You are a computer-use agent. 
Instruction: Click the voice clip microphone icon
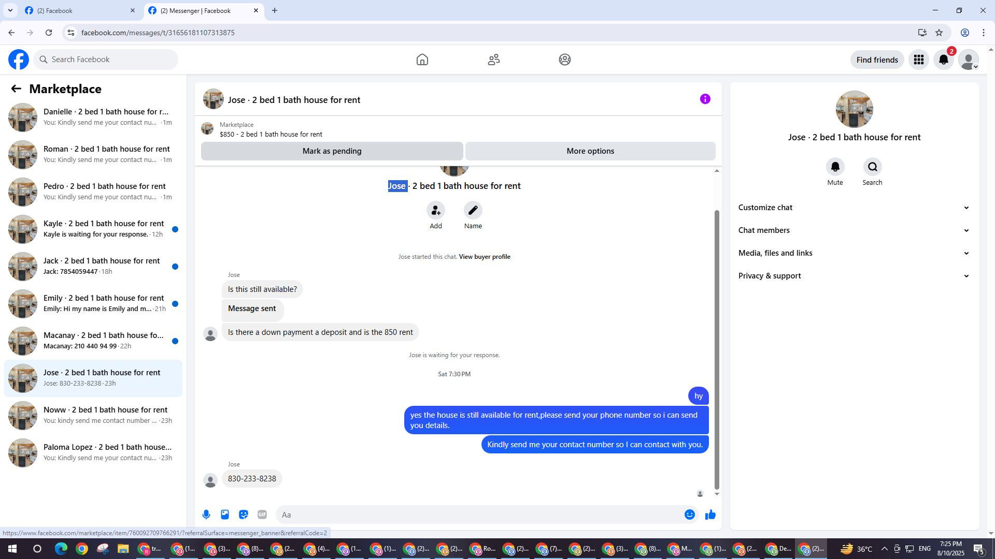206,514
